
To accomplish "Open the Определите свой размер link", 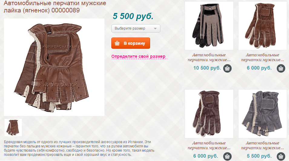I will [x=138, y=56].
